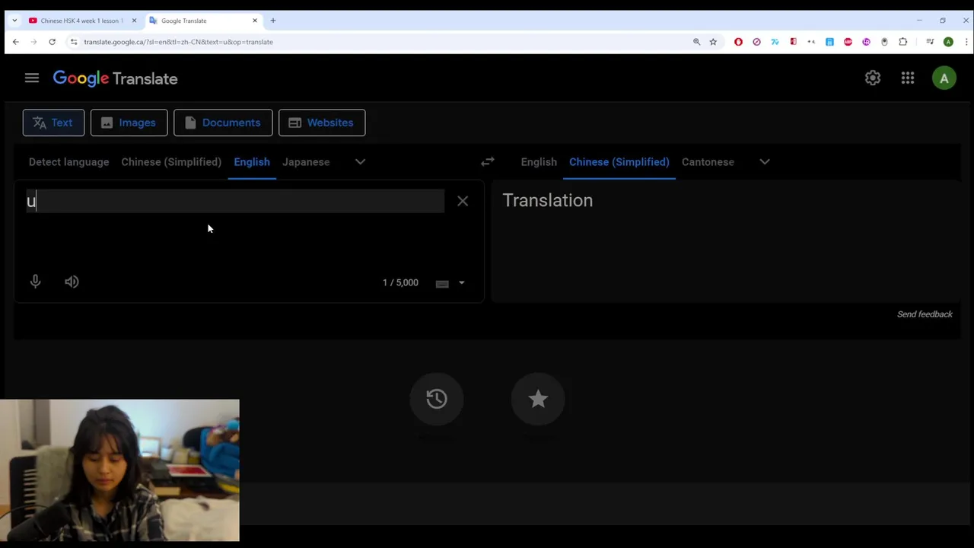
Task: Open input tools dropdown arrow
Action: coord(461,283)
